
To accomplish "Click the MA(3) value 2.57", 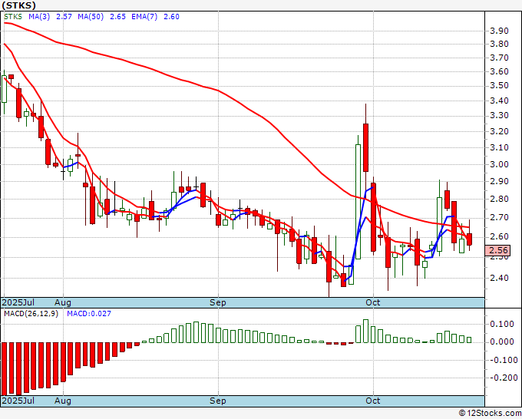I will pos(64,17).
